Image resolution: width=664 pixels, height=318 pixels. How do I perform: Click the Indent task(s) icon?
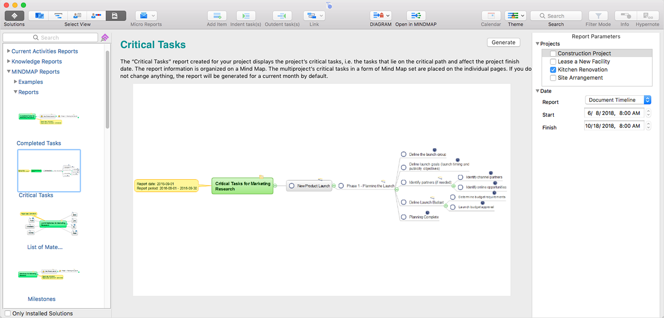(x=246, y=16)
